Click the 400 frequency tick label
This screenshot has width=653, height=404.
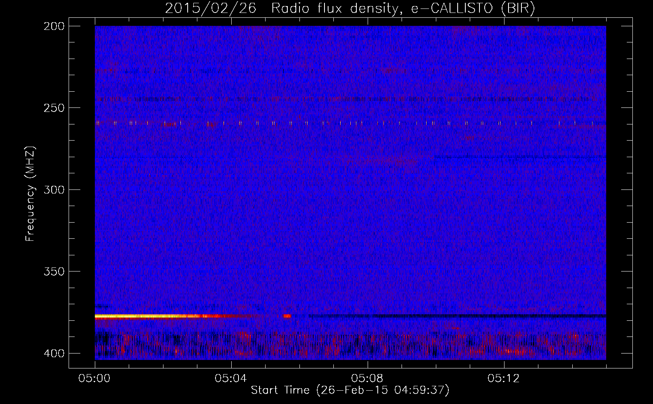(x=54, y=353)
